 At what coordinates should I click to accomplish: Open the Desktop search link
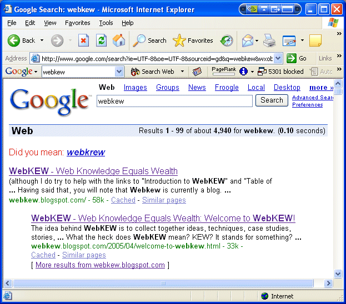tap(287, 87)
